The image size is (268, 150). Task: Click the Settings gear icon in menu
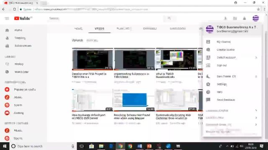208,84
